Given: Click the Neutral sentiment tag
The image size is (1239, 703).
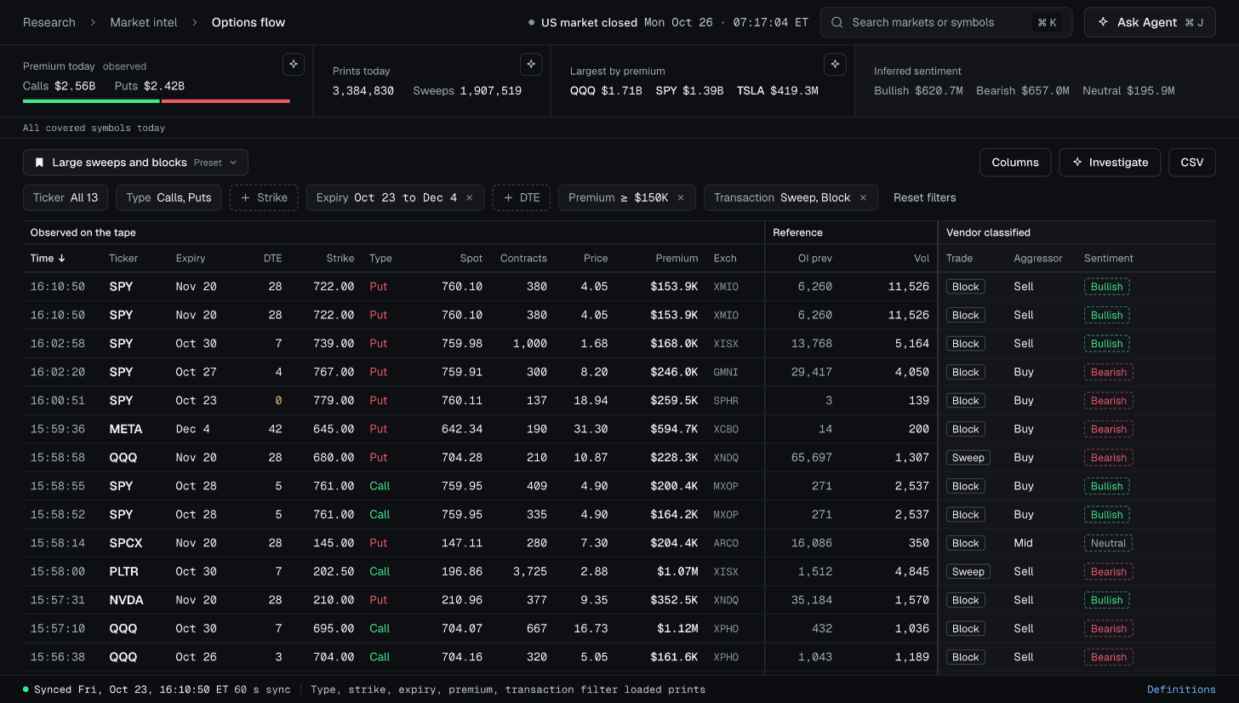Looking at the screenshot, I should click(x=1108, y=543).
